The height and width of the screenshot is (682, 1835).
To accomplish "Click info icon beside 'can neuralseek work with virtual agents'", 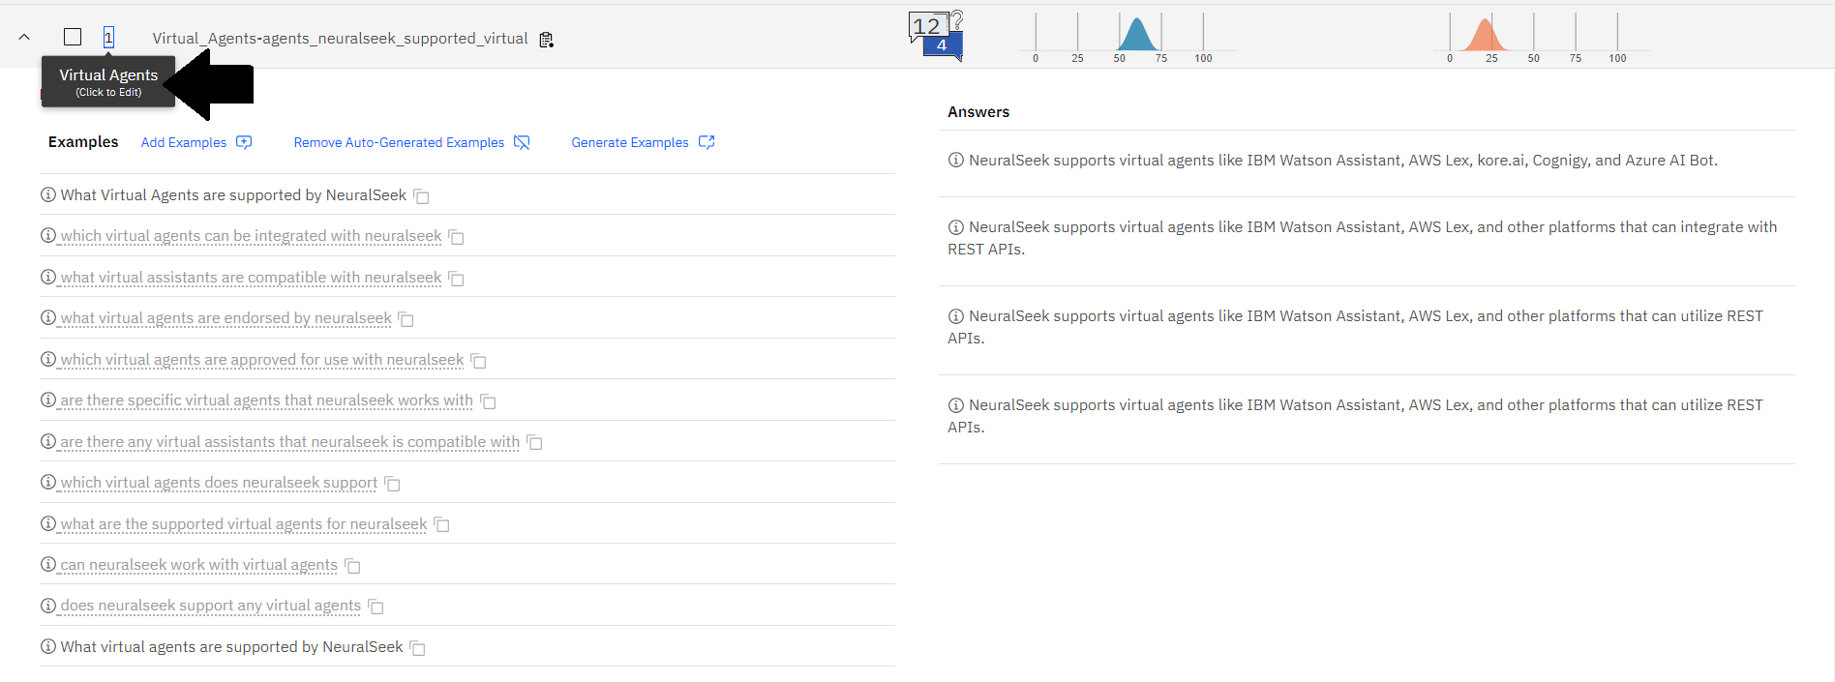I will [48, 564].
